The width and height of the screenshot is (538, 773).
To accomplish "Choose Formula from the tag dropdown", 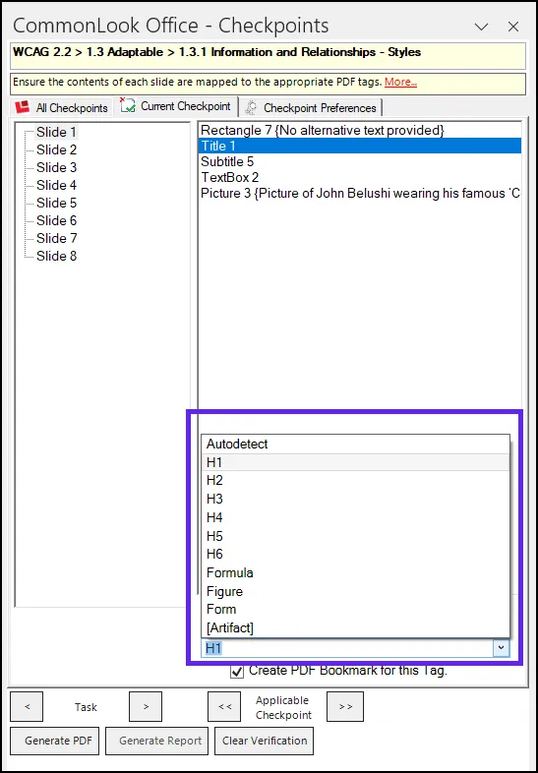I will point(355,572).
